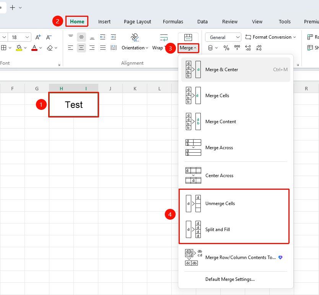Click the Borders icon in Font group
Screen dimensions: 319x295
pos(4,48)
